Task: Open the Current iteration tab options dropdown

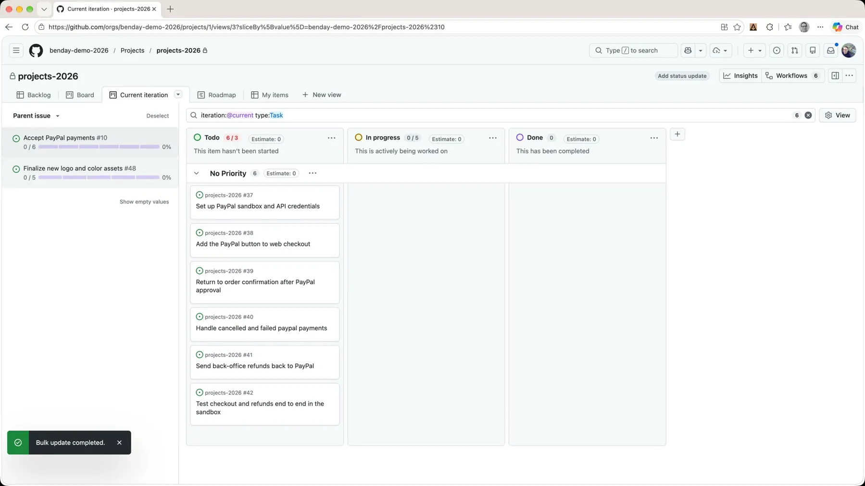Action: click(x=178, y=95)
